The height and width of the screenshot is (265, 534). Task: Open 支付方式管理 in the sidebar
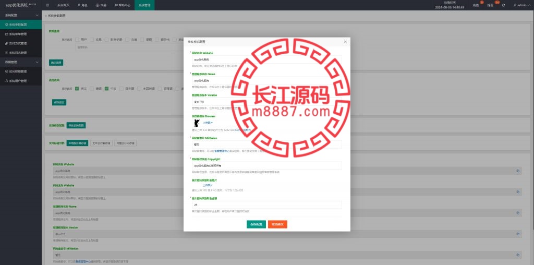(x=21, y=43)
